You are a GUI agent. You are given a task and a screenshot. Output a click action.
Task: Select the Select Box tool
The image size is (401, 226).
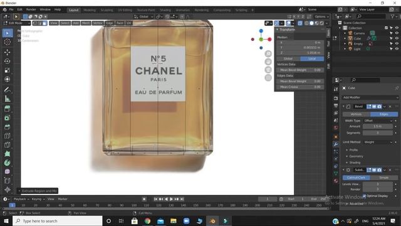pos(8,33)
